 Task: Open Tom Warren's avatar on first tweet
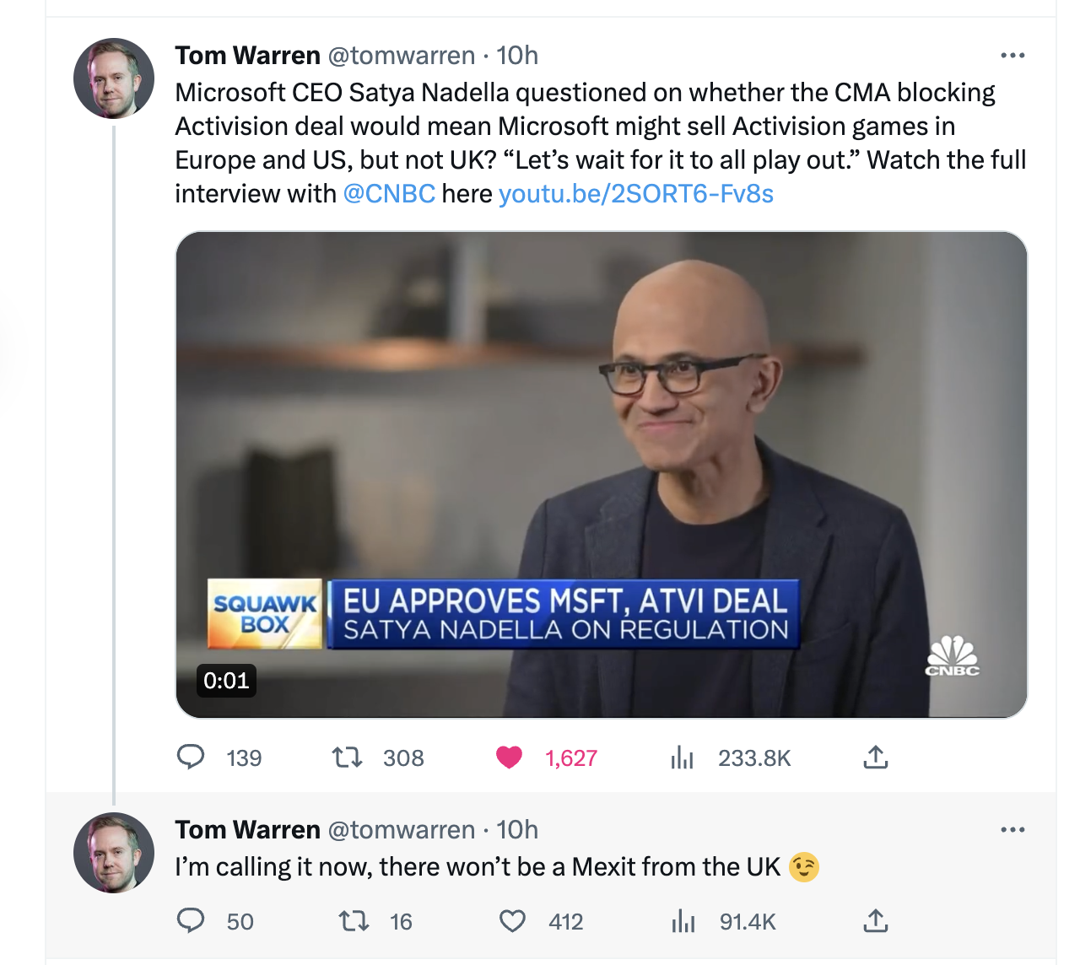coord(114,78)
